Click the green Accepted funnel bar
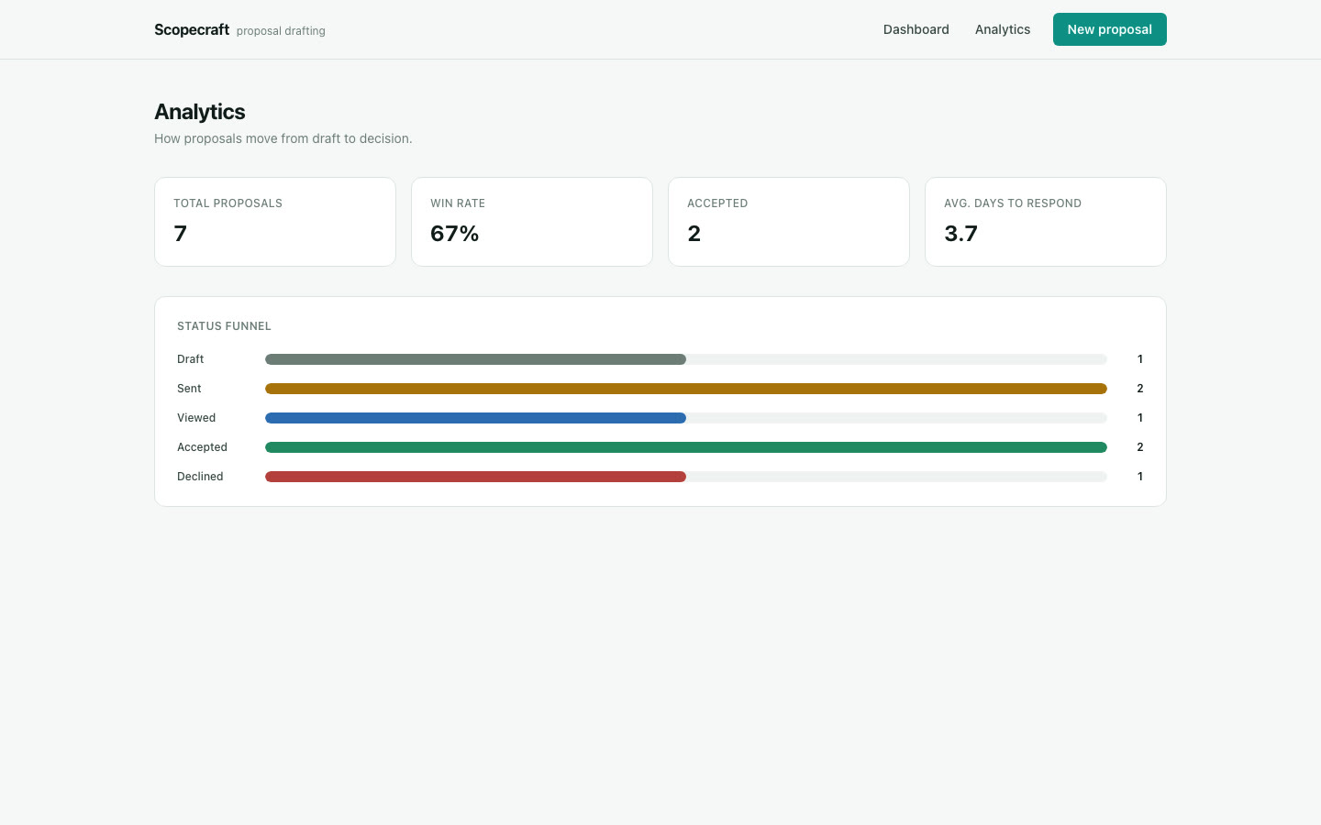Image resolution: width=1321 pixels, height=825 pixels. (686, 447)
